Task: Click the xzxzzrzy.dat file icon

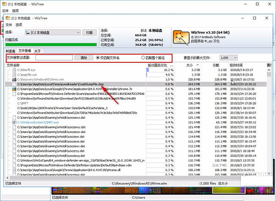Action: 14,151
